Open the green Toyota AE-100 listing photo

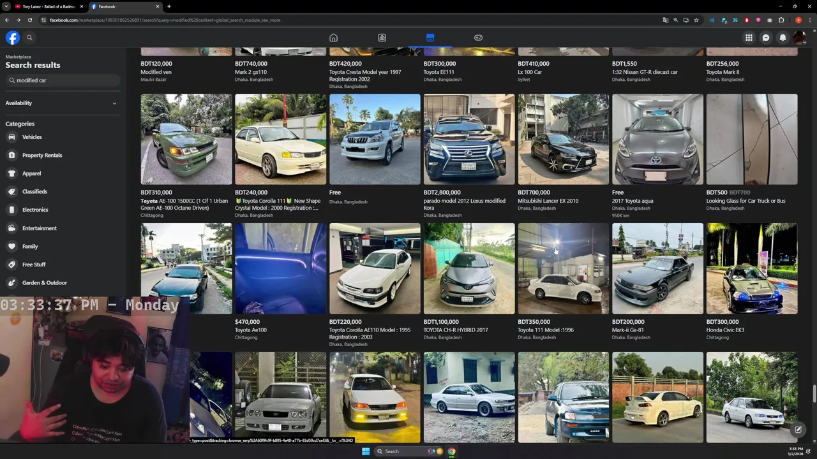(186, 139)
